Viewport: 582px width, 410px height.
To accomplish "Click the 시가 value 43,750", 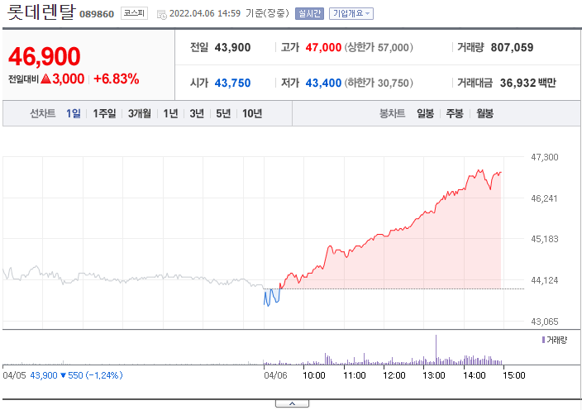I will click(233, 83).
